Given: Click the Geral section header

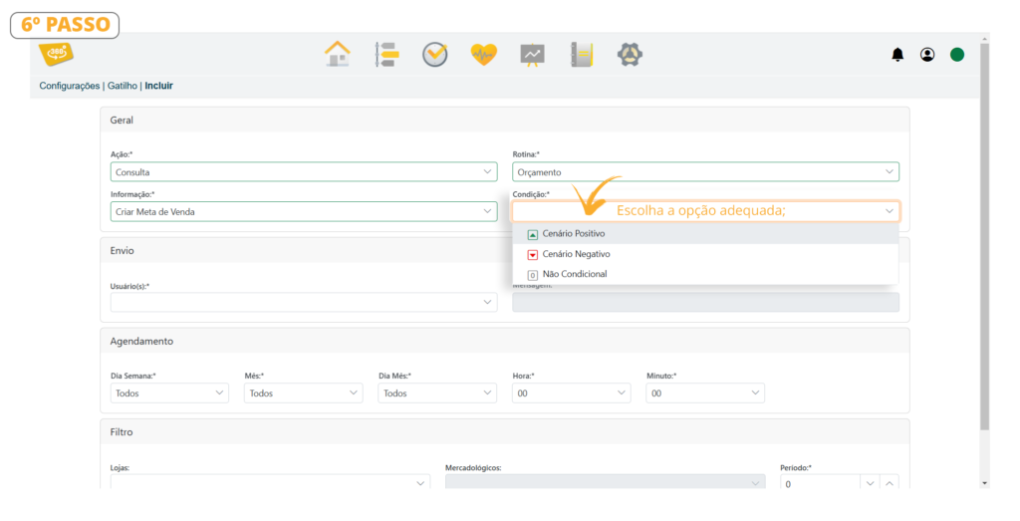Looking at the screenshot, I should point(505,121).
